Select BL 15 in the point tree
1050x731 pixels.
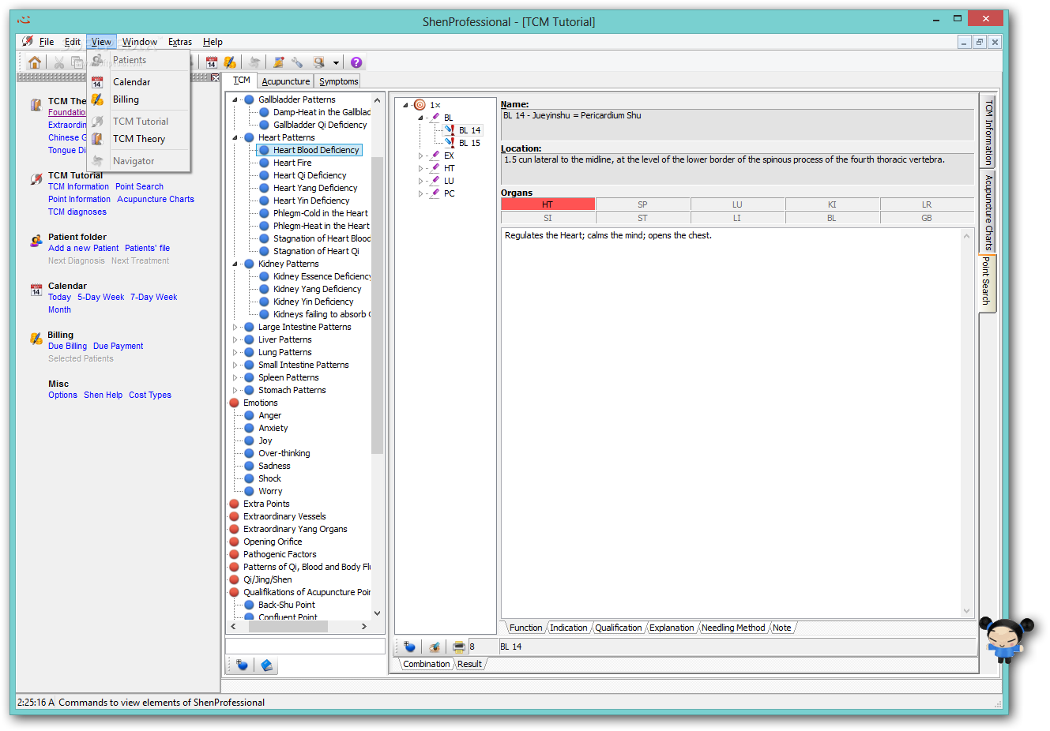[469, 143]
